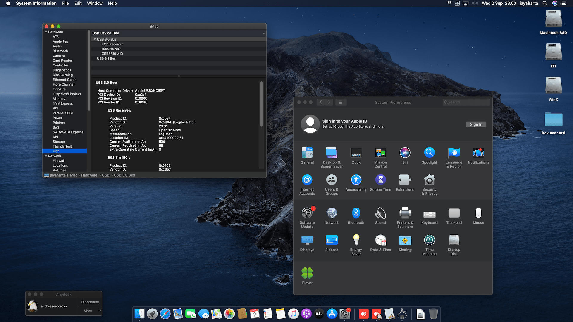The image size is (573, 322).
Task: Select the 802.11n NIC device row
Action: pos(111,49)
